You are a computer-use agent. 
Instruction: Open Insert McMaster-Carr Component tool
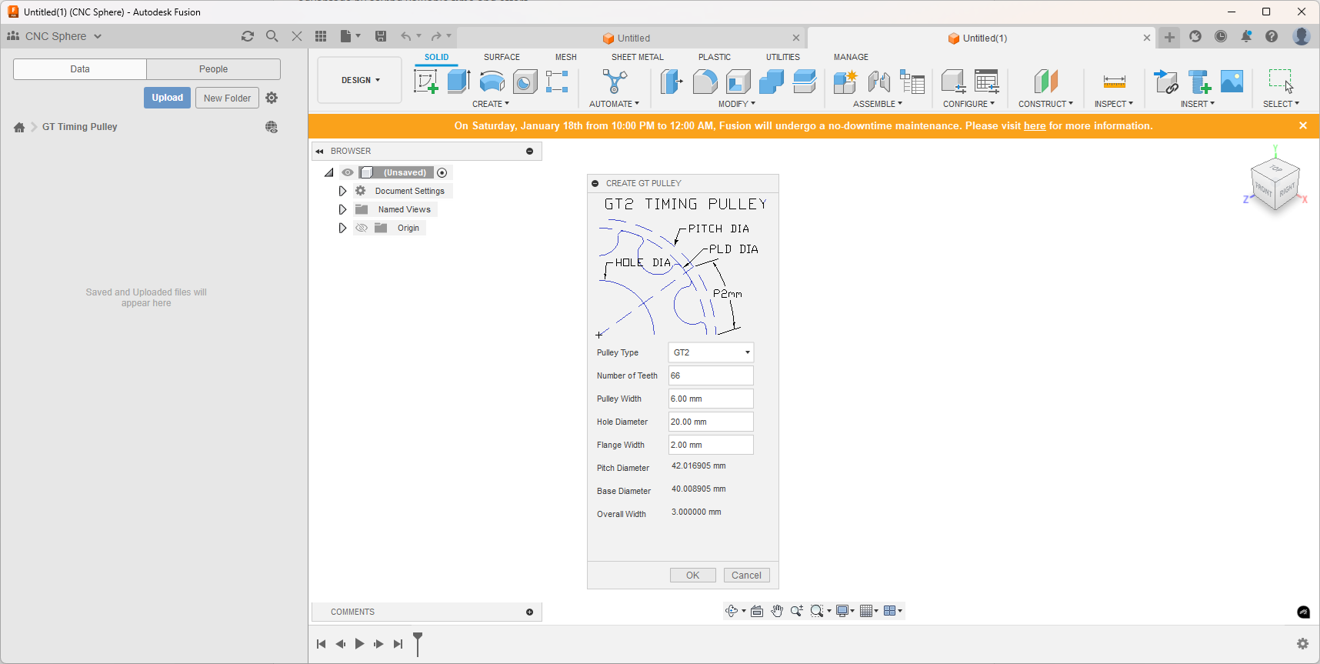pos(1199,81)
